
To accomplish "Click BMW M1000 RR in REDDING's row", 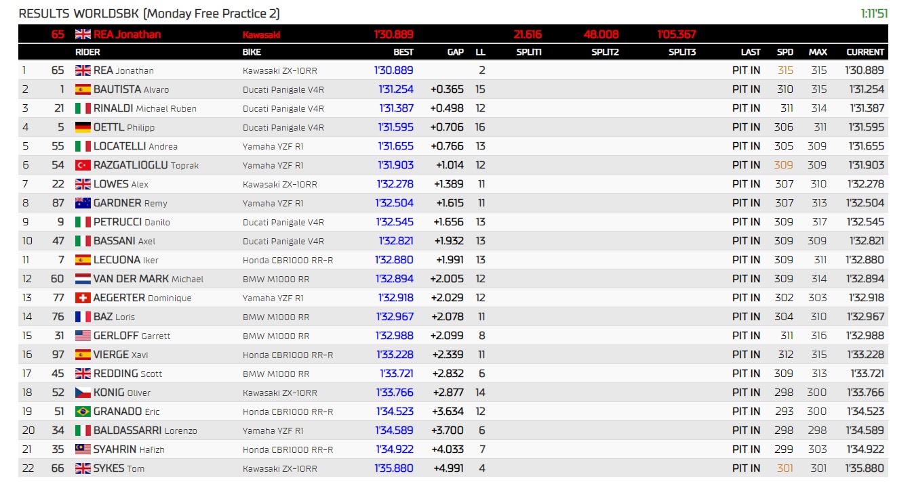I will (276, 374).
